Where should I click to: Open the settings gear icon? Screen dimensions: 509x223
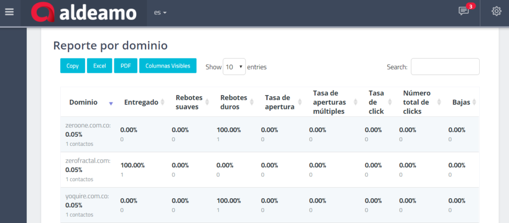point(496,11)
